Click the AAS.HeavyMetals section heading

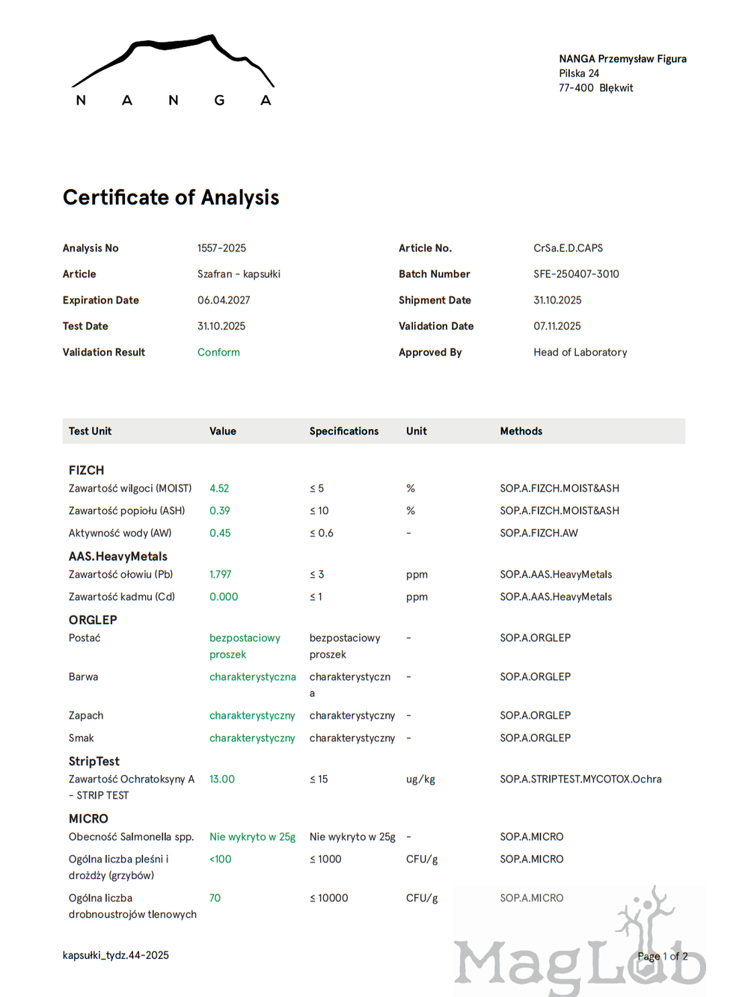click(118, 556)
